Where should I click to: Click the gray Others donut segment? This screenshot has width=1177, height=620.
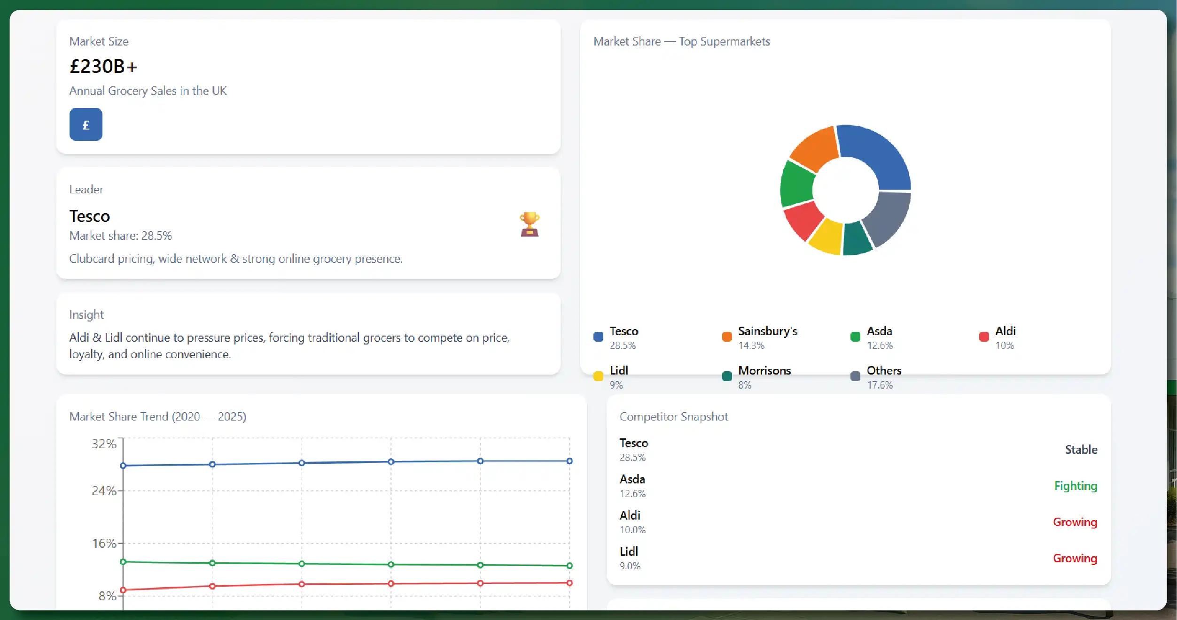(888, 216)
